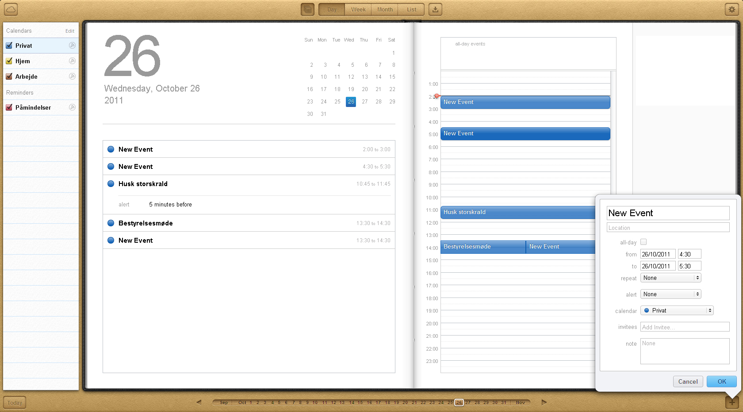Click the Cancel button
Viewport: 743px width, 412px height.
point(688,381)
